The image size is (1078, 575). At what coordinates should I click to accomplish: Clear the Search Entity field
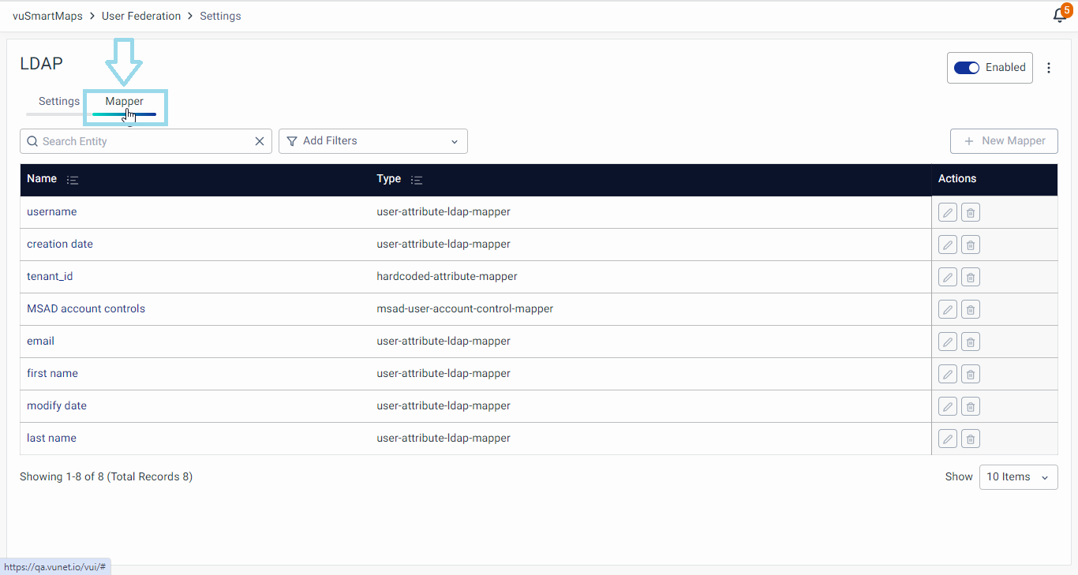tap(260, 141)
